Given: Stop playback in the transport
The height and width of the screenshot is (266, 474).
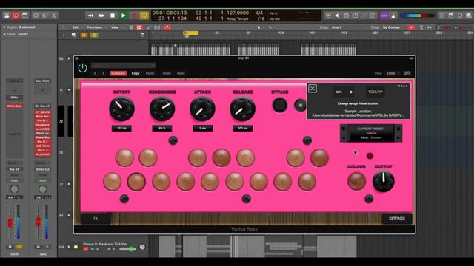Looking at the screenshot, I should 113,16.
